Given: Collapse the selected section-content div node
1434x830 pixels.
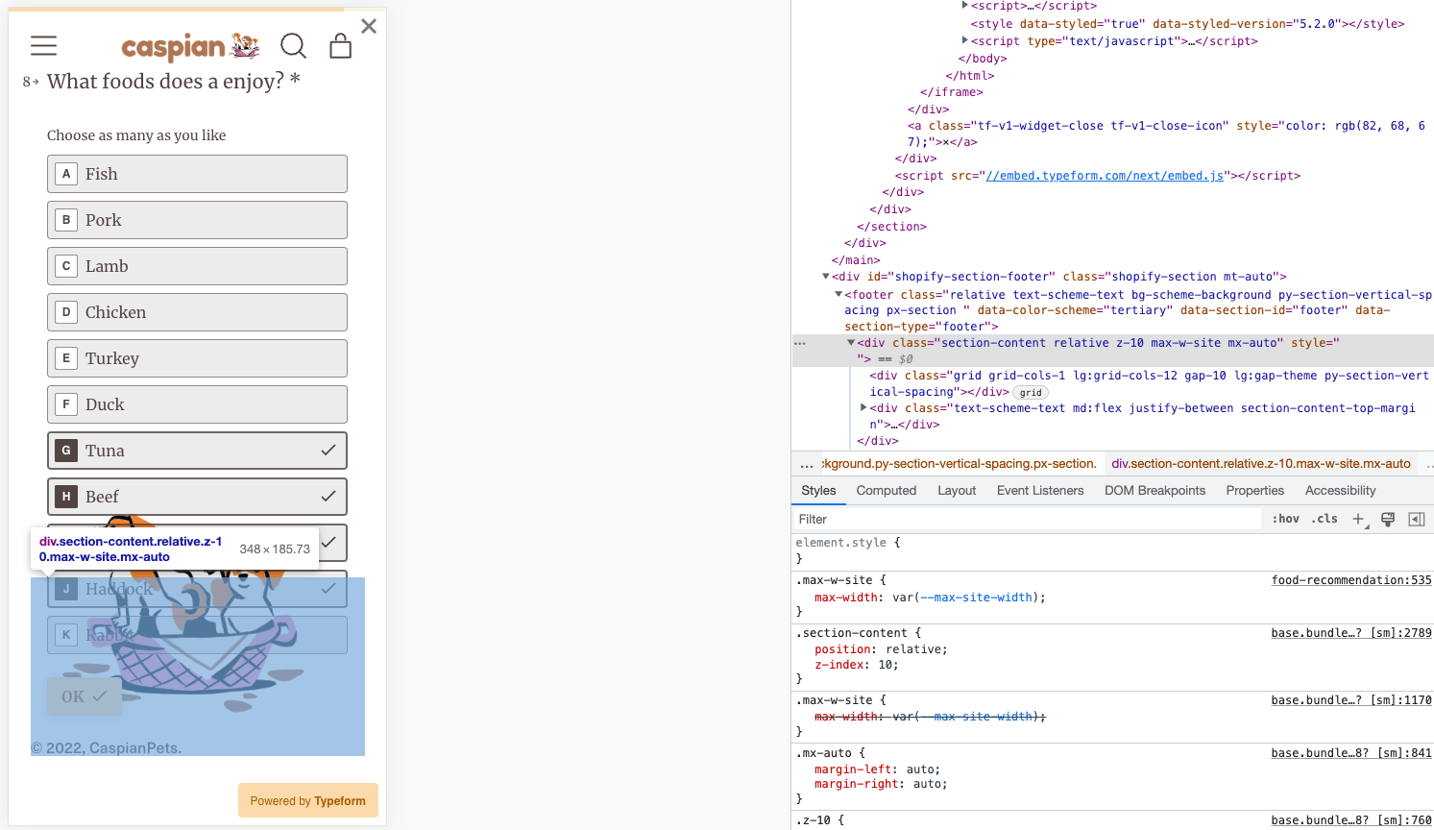Looking at the screenshot, I should click(x=851, y=342).
